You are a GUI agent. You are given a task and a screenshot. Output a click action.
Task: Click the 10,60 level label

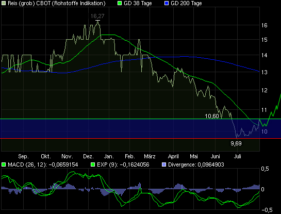(211, 116)
